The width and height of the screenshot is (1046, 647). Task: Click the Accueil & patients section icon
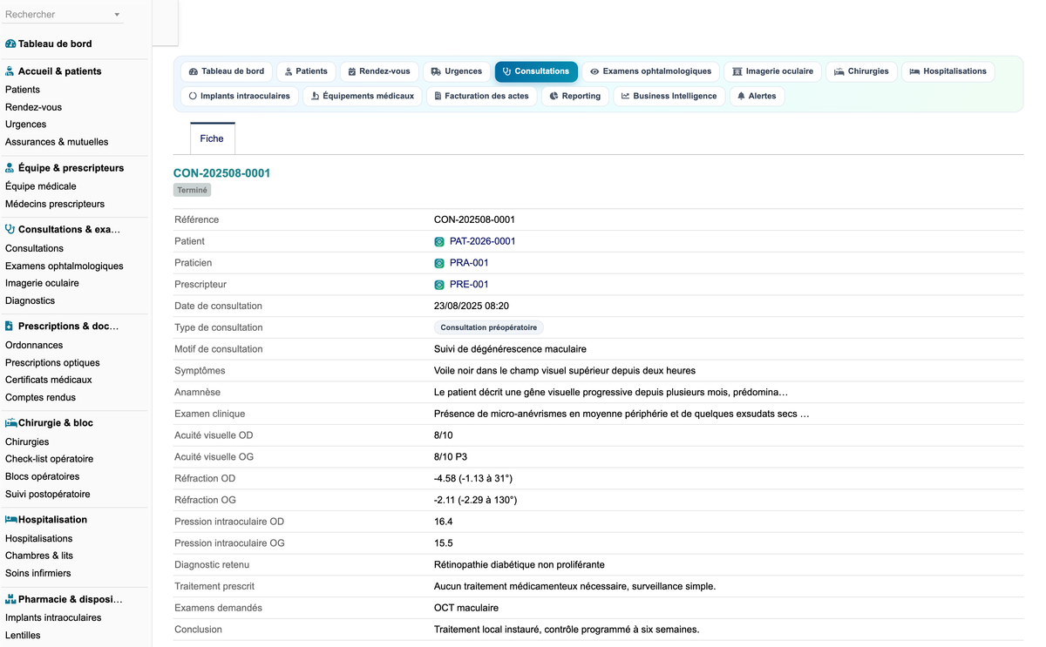coord(10,71)
